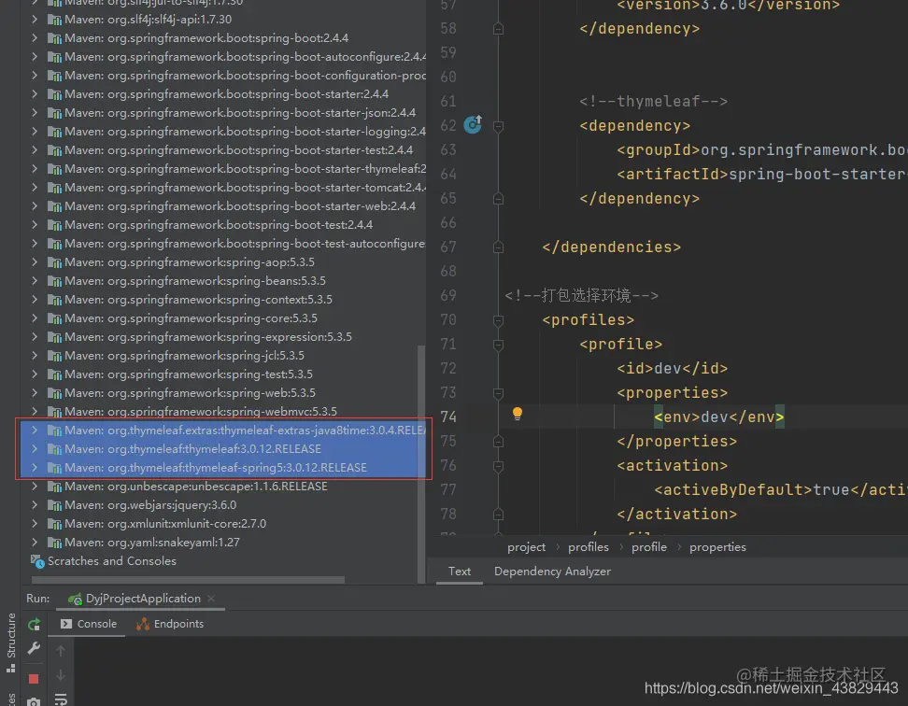This screenshot has height=706, width=908.
Task: Click the fold marker on line 71 profile
Action: pos(498,345)
